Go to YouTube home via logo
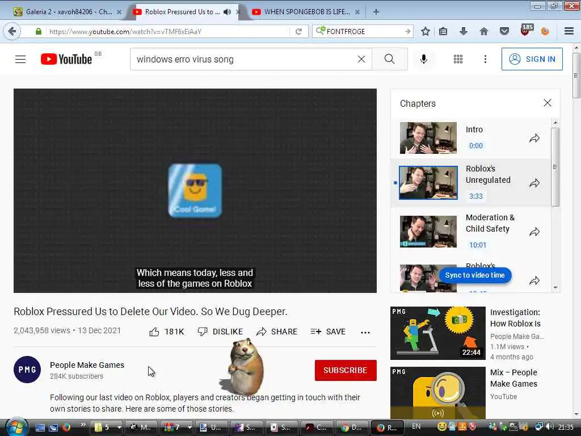Image resolution: width=581 pixels, height=436 pixels. point(67,59)
